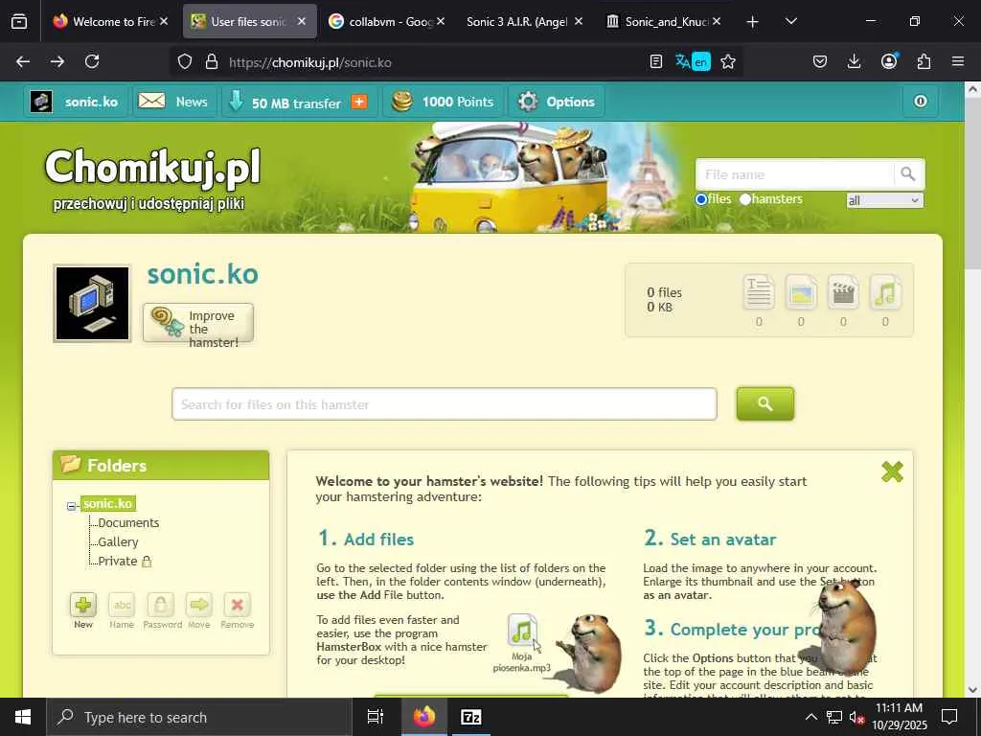The height and width of the screenshot is (736, 981).
Task: Click Search for files on this hamster field
Action: click(x=445, y=404)
